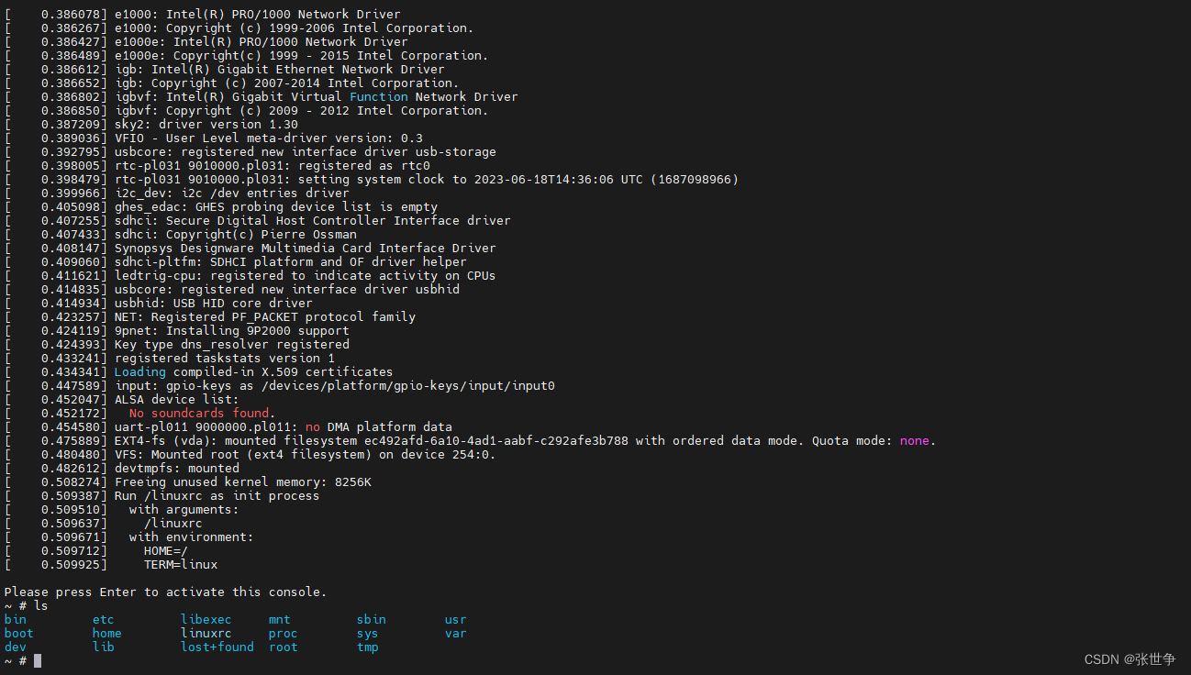The height and width of the screenshot is (675, 1191).
Task: Click 'usbcore: registered new interface driver usb-storage'
Action: coord(306,152)
